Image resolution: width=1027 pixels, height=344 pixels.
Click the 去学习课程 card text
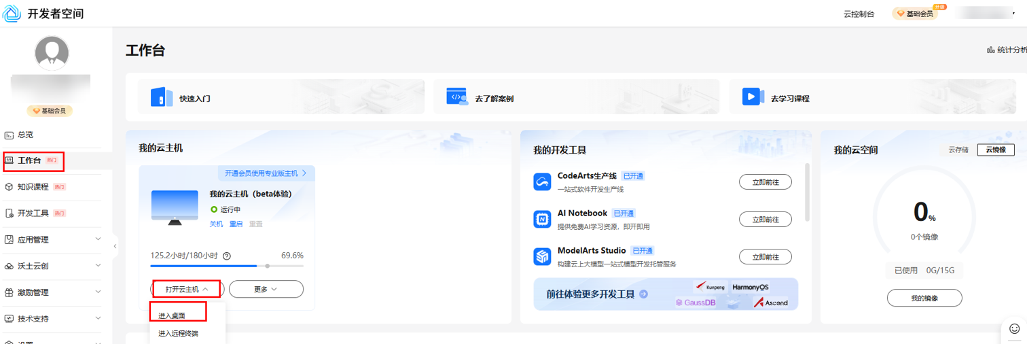pos(790,99)
